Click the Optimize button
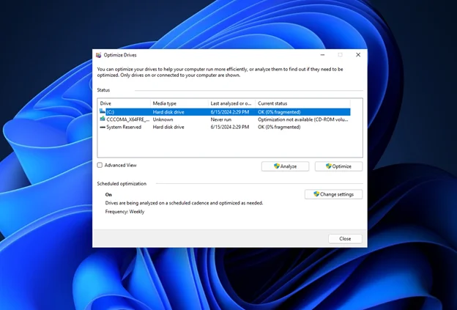 (338, 166)
